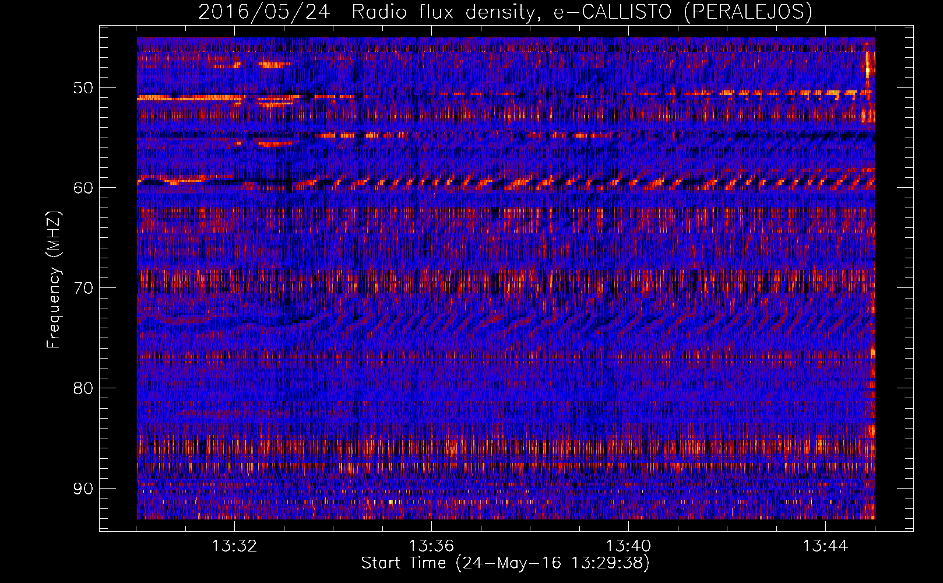Image resolution: width=943 pixels, height=583 pixels.
Task: Click the 13:36 time tick label
Action: [431, 546]
